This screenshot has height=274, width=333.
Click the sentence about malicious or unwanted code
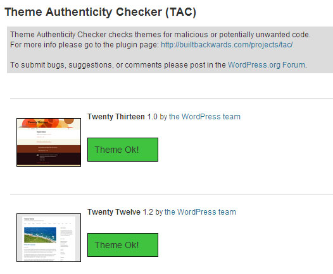(x=160, y=35)
